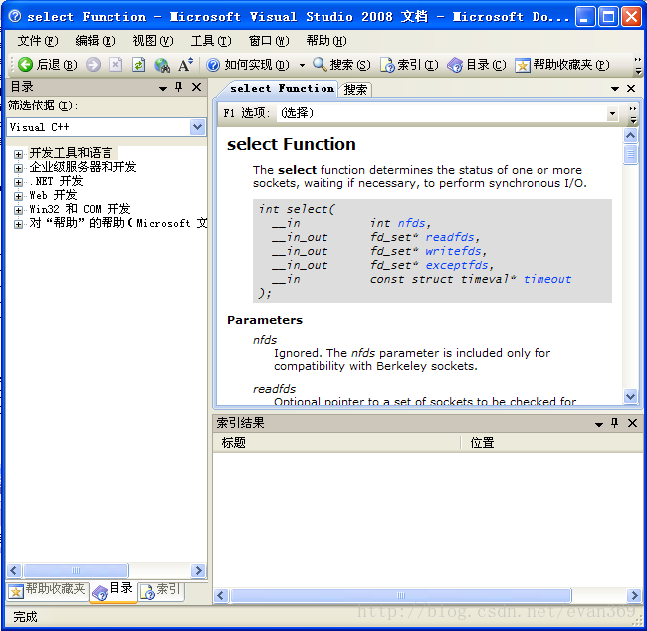
Task: Switch to bottom 索引 tab
Action: (x=161, y=590)
